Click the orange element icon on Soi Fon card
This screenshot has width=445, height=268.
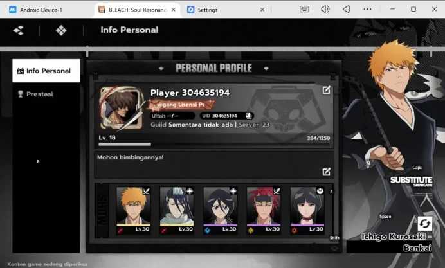point(295,230)
